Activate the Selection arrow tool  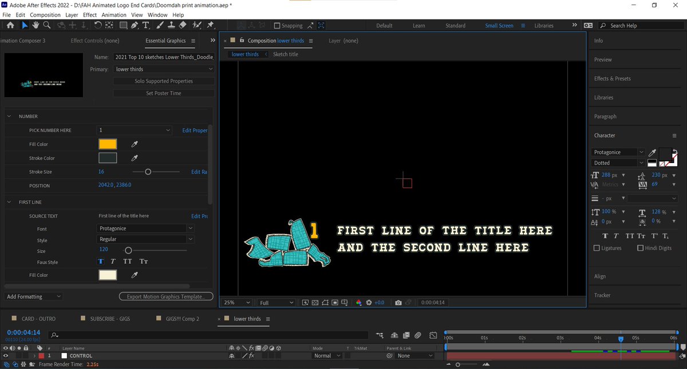point(25,25)
